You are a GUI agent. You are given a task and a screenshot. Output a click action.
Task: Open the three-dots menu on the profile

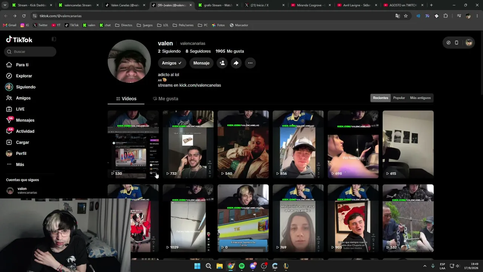tap(250, 63)
